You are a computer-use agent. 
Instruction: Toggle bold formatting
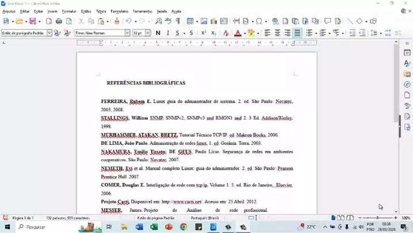(158, 33)
